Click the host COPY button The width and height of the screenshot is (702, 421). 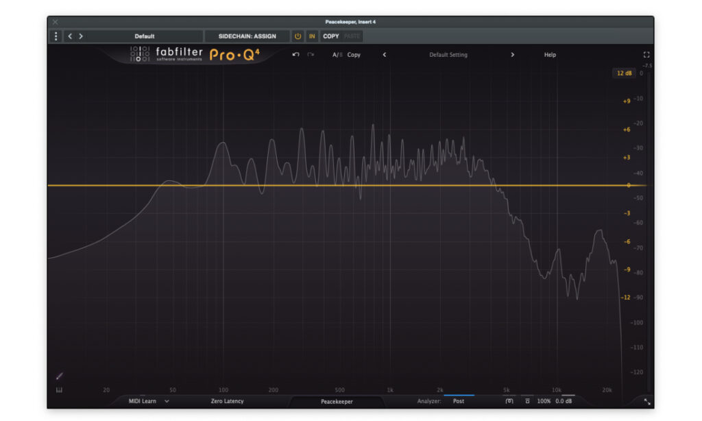click(331, 36)
